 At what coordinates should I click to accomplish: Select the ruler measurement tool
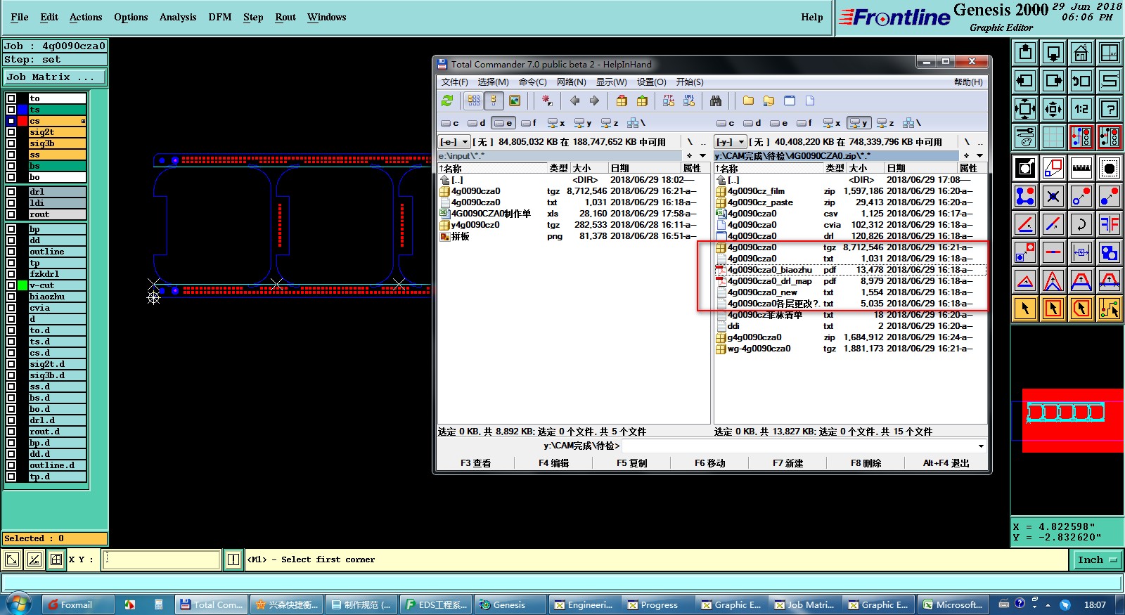tap(1081, 168)
